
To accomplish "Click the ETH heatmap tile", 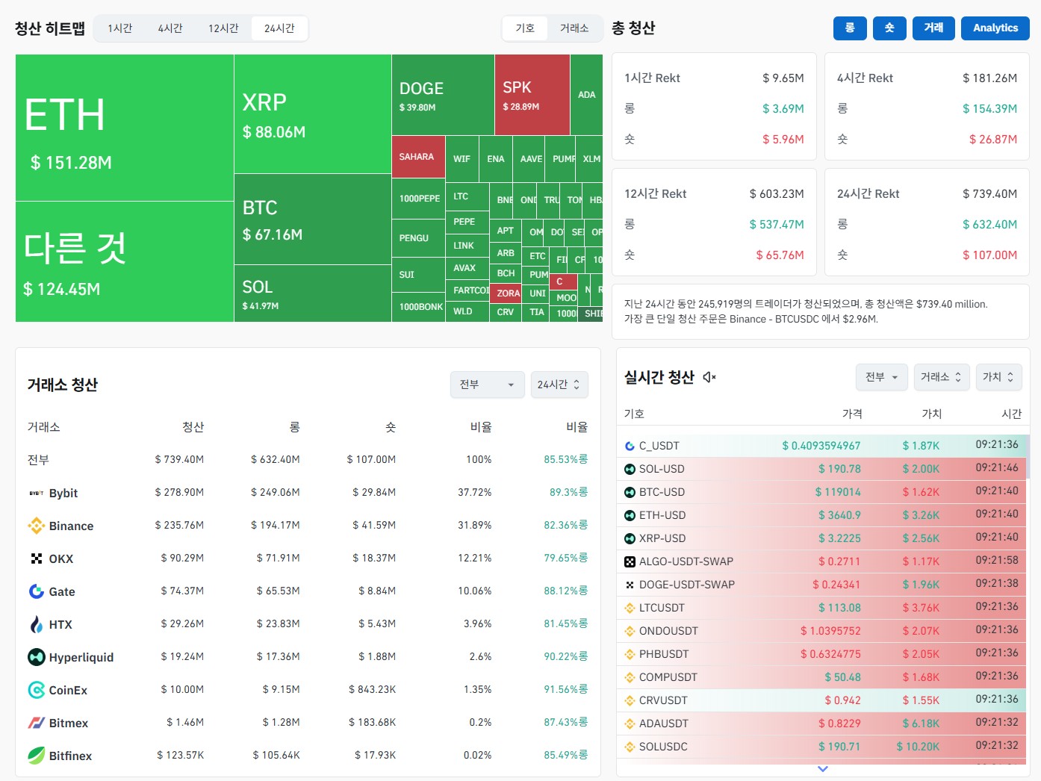I will pos(125,128).
